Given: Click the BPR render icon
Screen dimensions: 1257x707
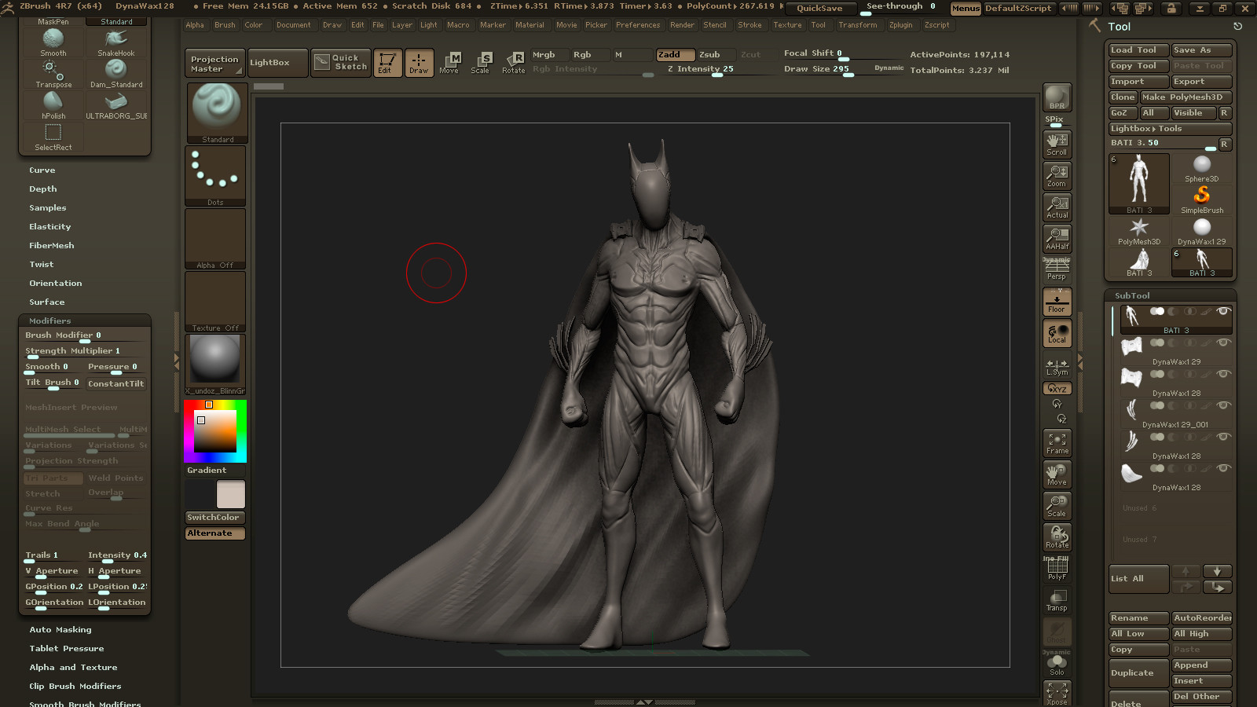Looking at the screenshot, I should tap(1057, 97).
